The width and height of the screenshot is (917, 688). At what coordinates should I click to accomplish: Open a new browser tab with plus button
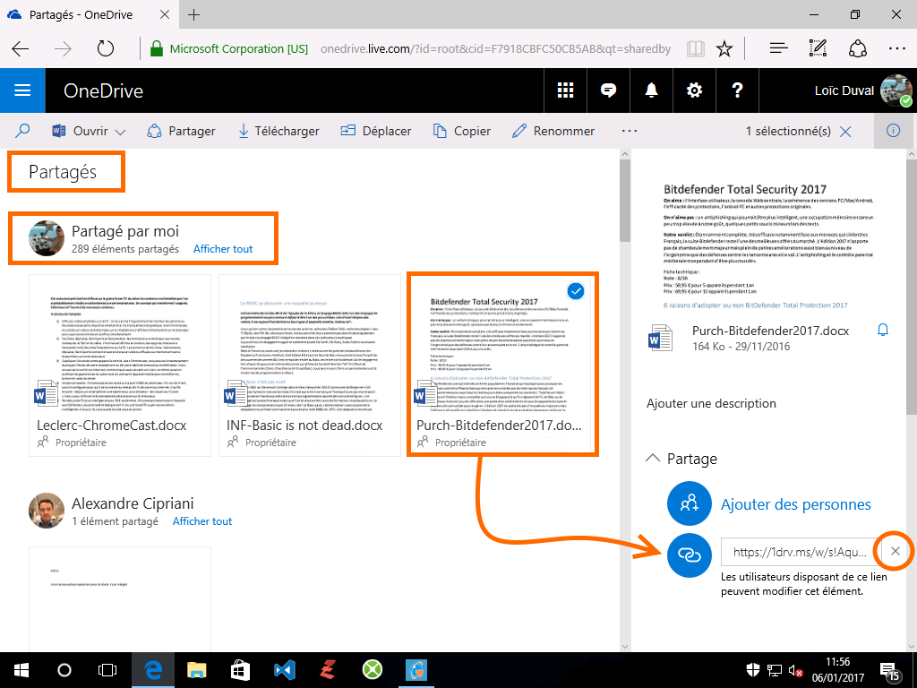pos(194,14)
